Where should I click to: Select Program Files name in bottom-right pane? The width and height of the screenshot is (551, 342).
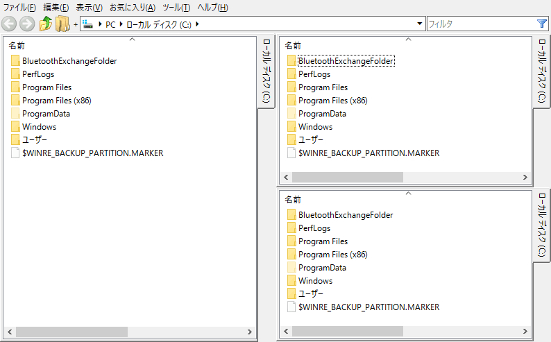(323, 241)
